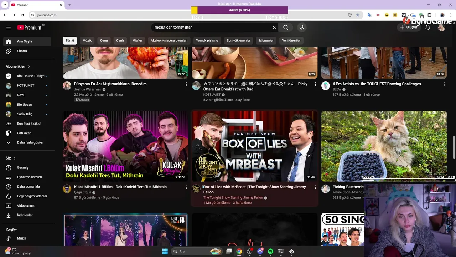Open the YouTube hamburger guide menu
The height and width of the screenshot is (257, 456).
[x=9, y=27]
